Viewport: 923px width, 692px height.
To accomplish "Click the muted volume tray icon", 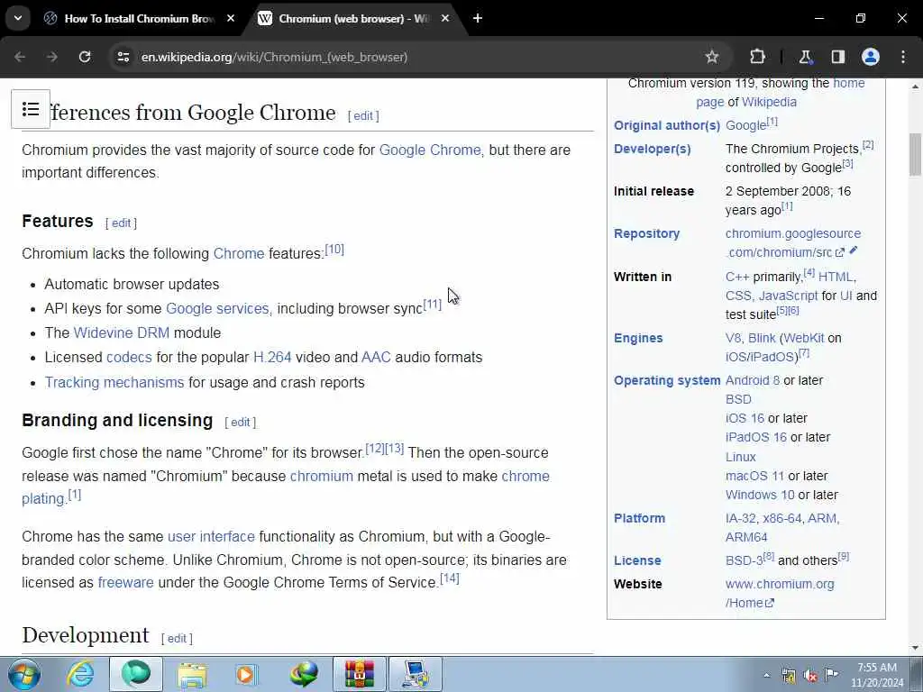I will pos(810,676).
